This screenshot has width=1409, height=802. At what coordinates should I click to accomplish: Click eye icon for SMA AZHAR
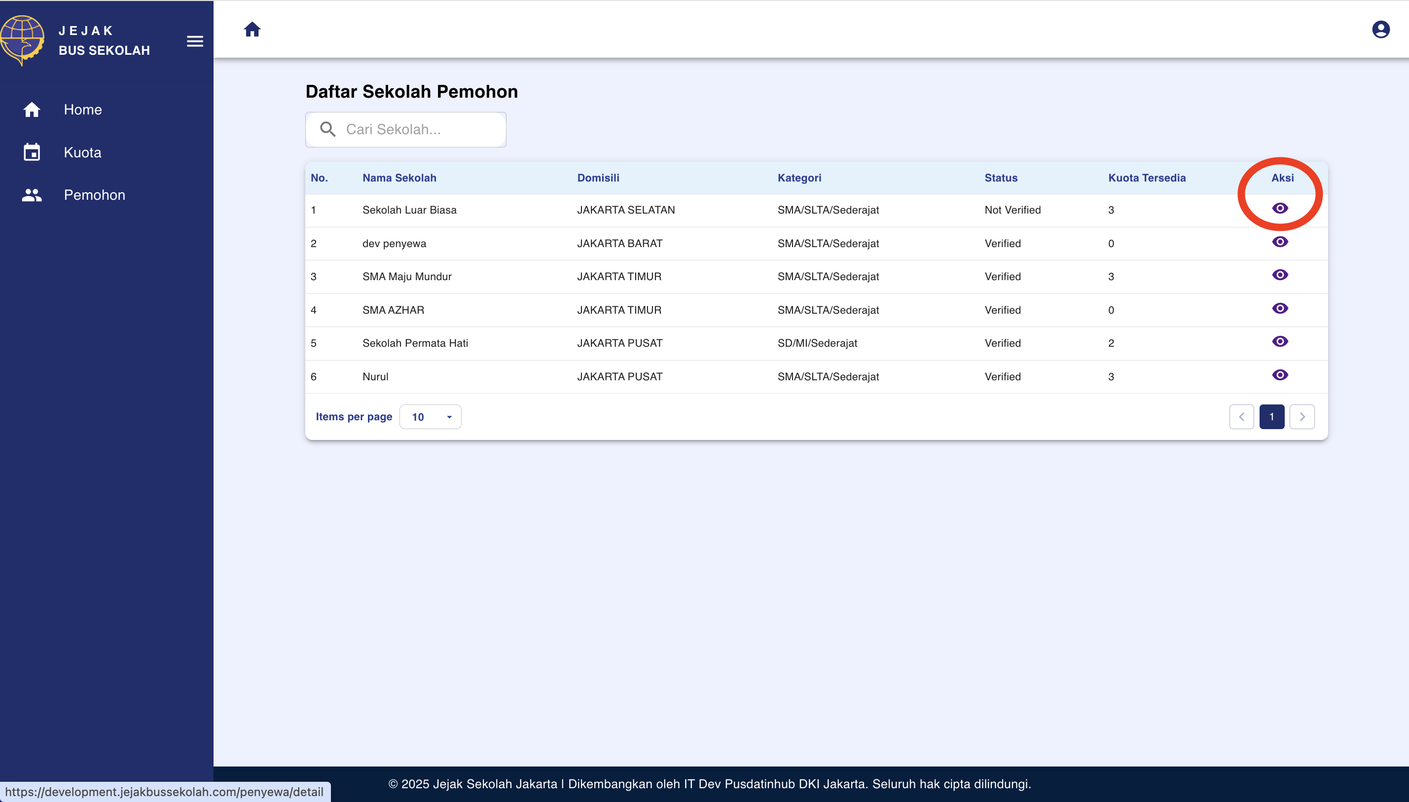tap(1280, 308)
